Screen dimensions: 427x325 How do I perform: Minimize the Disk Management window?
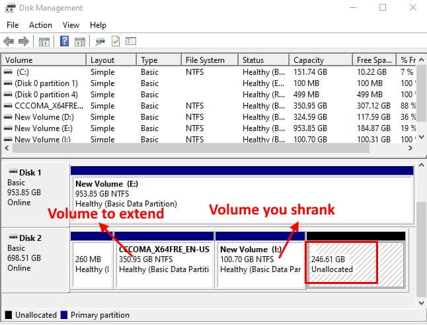(x=353, y=7)
